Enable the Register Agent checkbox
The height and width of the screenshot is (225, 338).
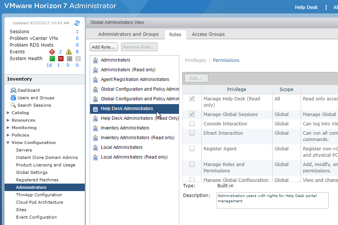[192, 149]
